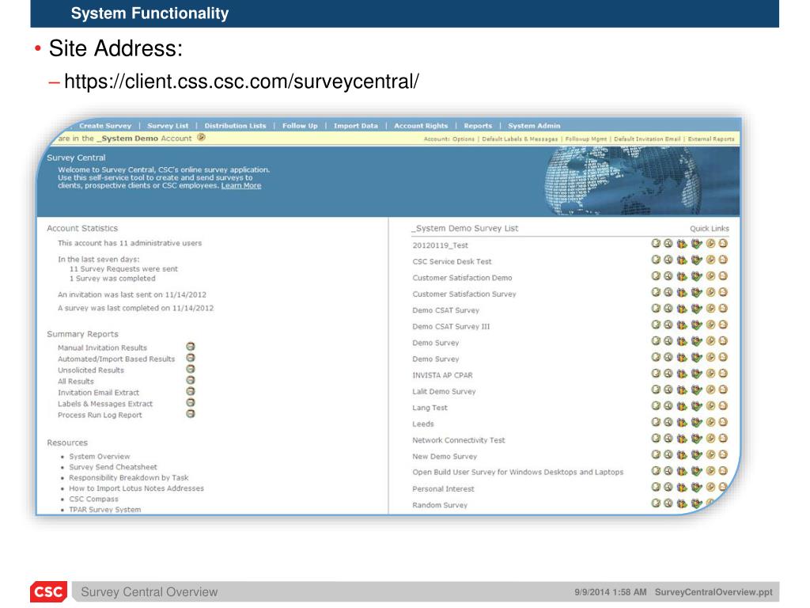Open TPAR Survey System resource
The width and height of the screenshot is (810, 608).
point(105,509)
